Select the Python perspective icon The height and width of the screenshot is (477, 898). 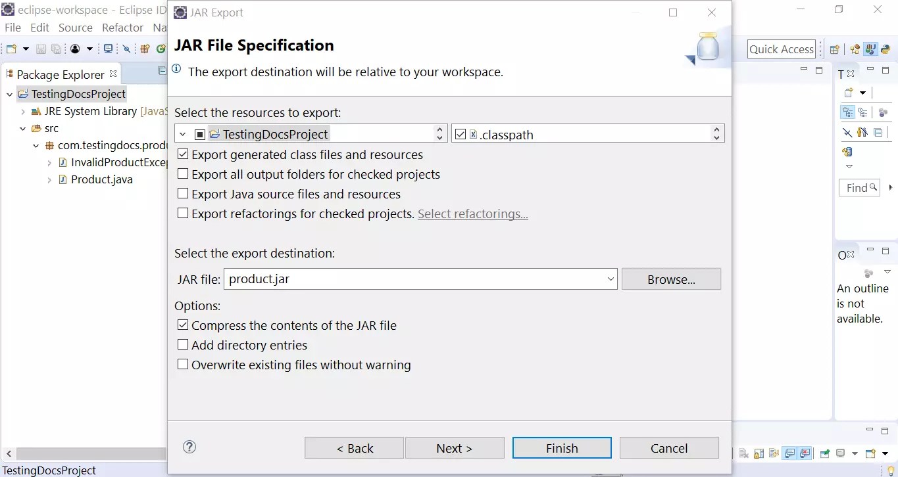point(886,49)
